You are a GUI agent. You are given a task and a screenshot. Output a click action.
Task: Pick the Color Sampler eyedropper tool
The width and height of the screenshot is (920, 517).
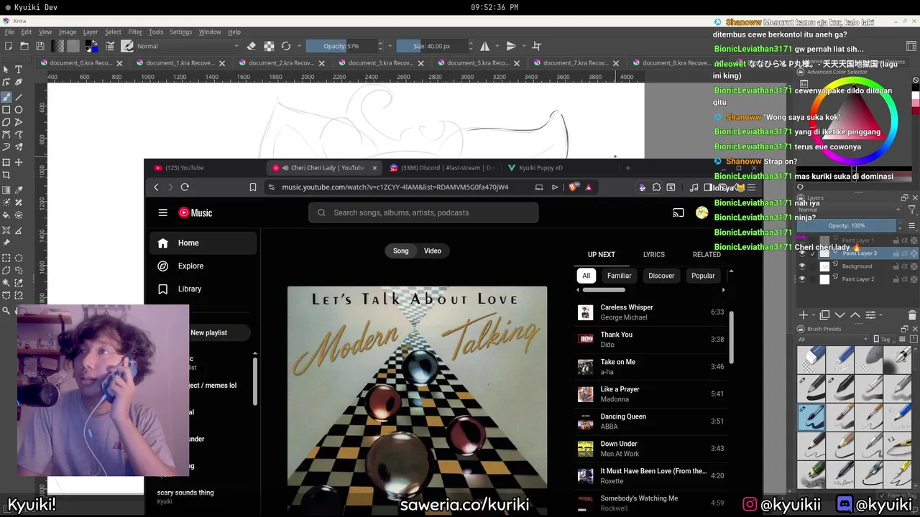[x=19, y=190]
